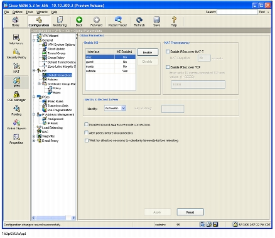Select Group Policy tree item
Viewport: 275px width, 238px height.
point(56,58)
